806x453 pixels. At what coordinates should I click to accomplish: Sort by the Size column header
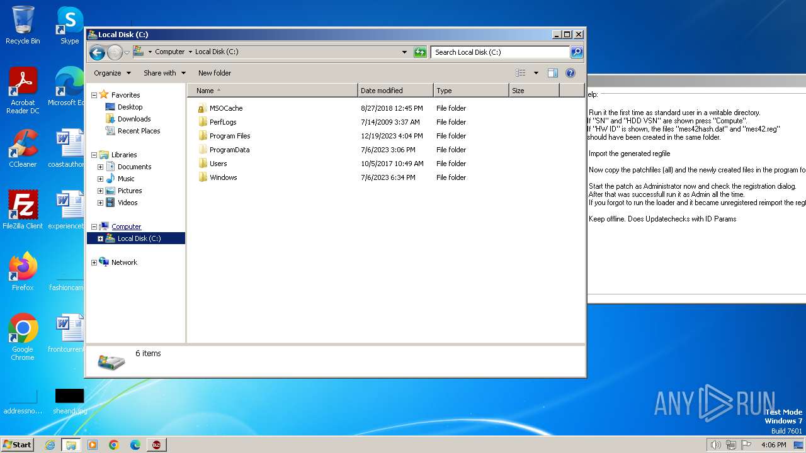click(534, 91)
